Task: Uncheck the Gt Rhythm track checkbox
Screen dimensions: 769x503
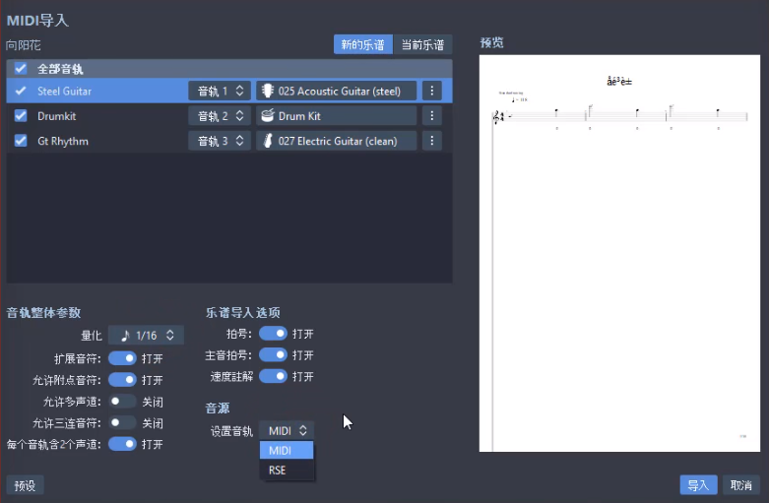Action: [21, 141]
